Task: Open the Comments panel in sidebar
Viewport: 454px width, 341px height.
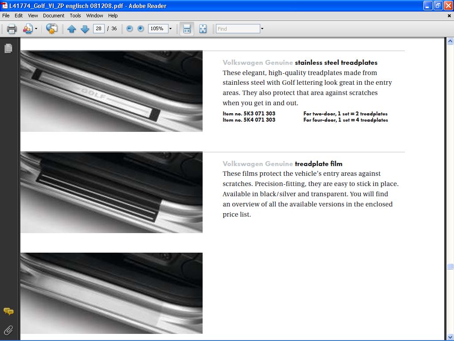Action: 8,311
